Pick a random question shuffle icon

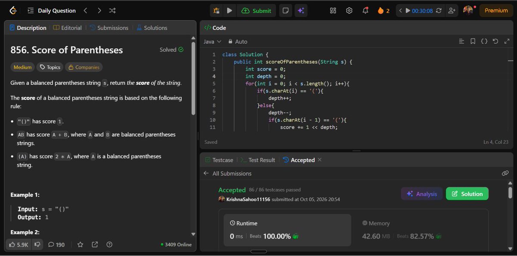pyautogui.click(x=112, y=10)
